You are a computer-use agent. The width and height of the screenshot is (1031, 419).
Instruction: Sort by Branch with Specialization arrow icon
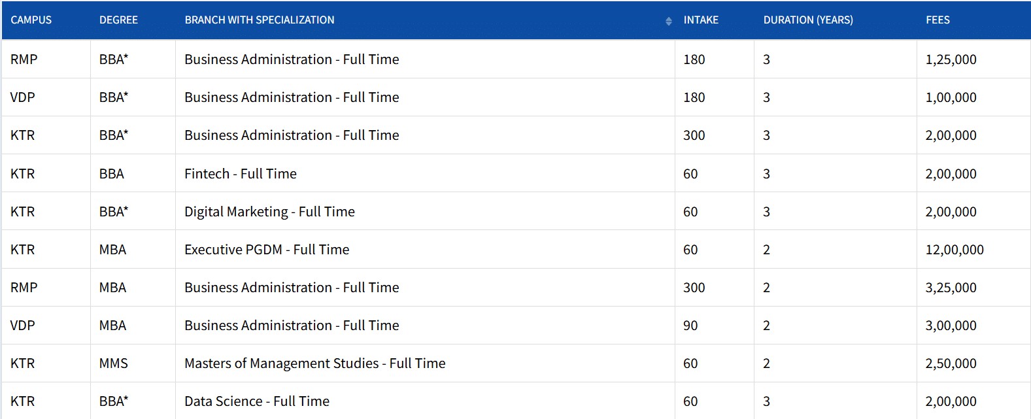668,21
